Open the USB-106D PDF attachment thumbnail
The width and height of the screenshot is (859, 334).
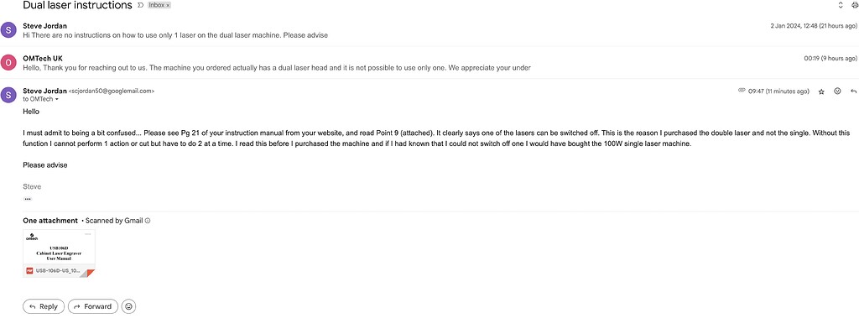[x=60, y=253]
